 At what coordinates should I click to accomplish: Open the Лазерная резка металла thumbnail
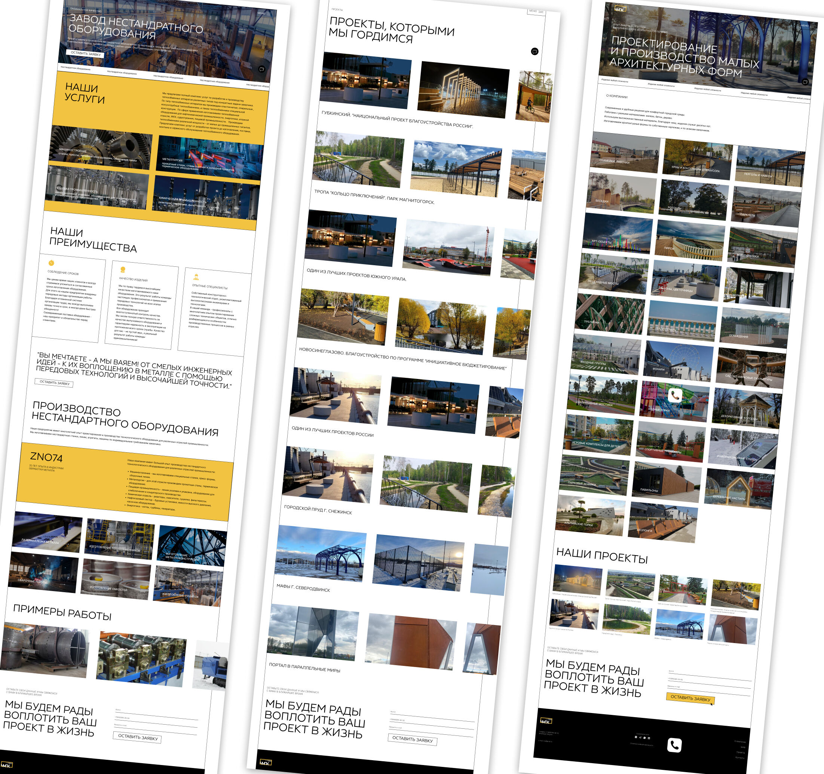click(46, 532)
